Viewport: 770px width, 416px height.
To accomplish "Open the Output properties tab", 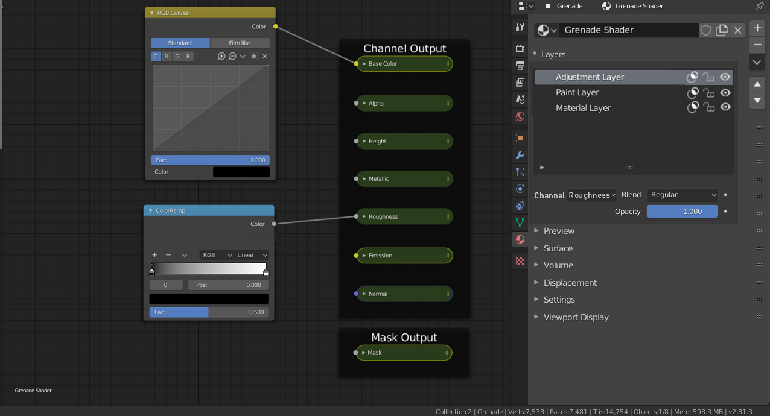I will [520, 65].
